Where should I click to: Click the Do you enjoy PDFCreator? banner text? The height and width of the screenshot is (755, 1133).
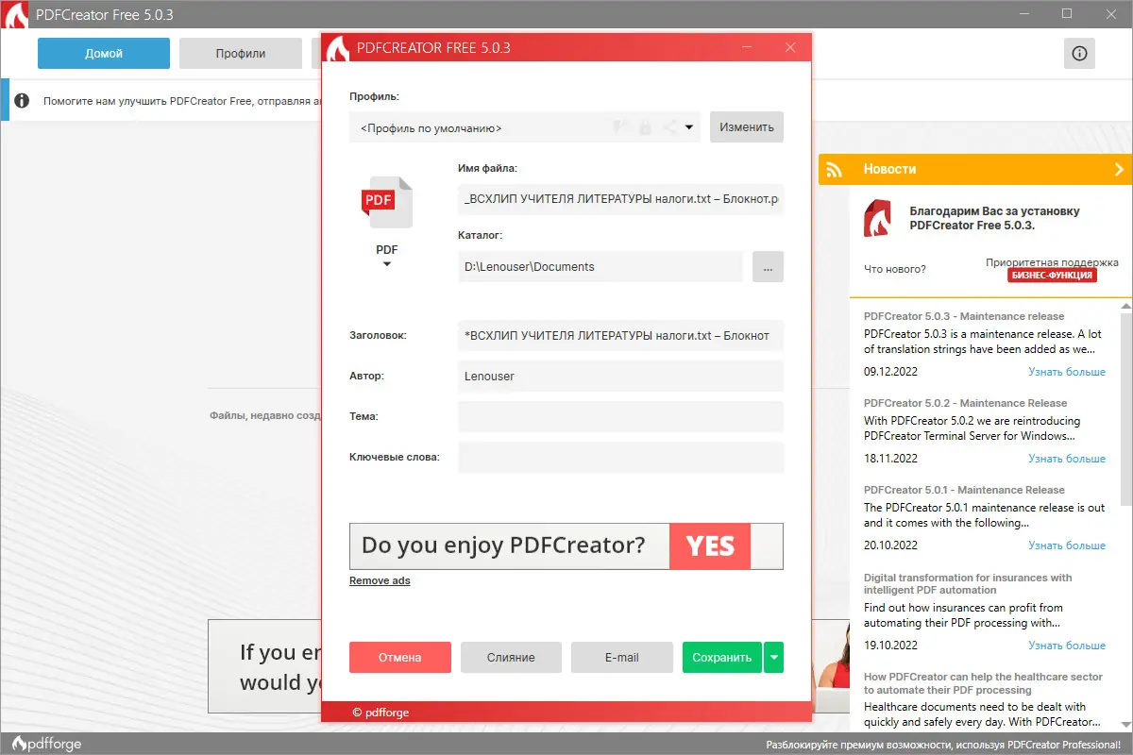503,545
